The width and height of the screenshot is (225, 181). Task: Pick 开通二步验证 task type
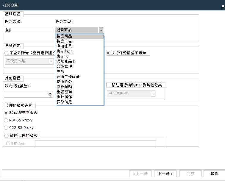tap(79, 77)
